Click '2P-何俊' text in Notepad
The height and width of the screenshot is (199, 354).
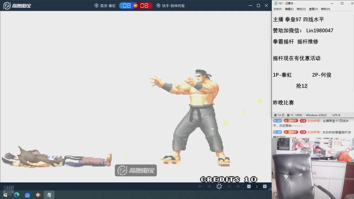click(322, 75)
